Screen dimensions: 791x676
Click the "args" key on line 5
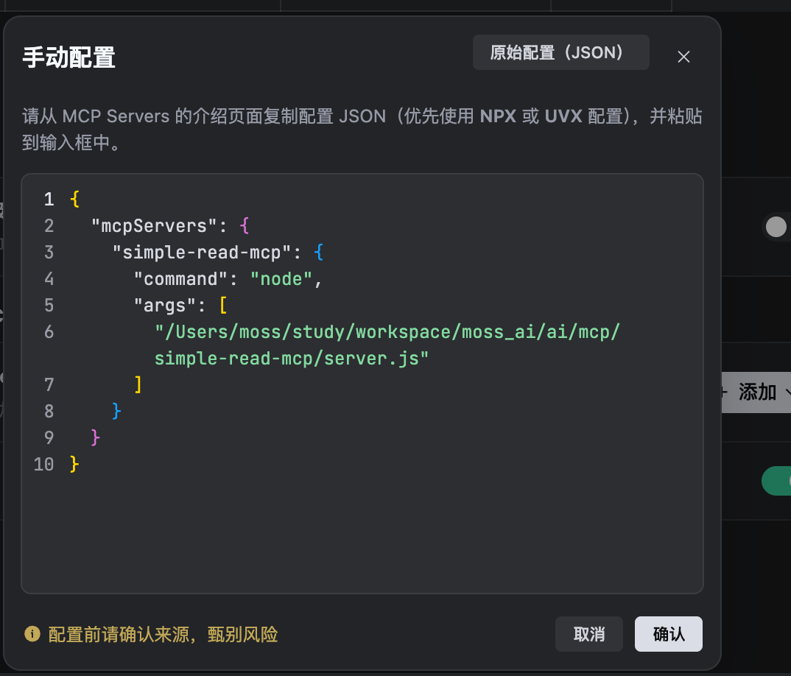[x=164, y=305]
